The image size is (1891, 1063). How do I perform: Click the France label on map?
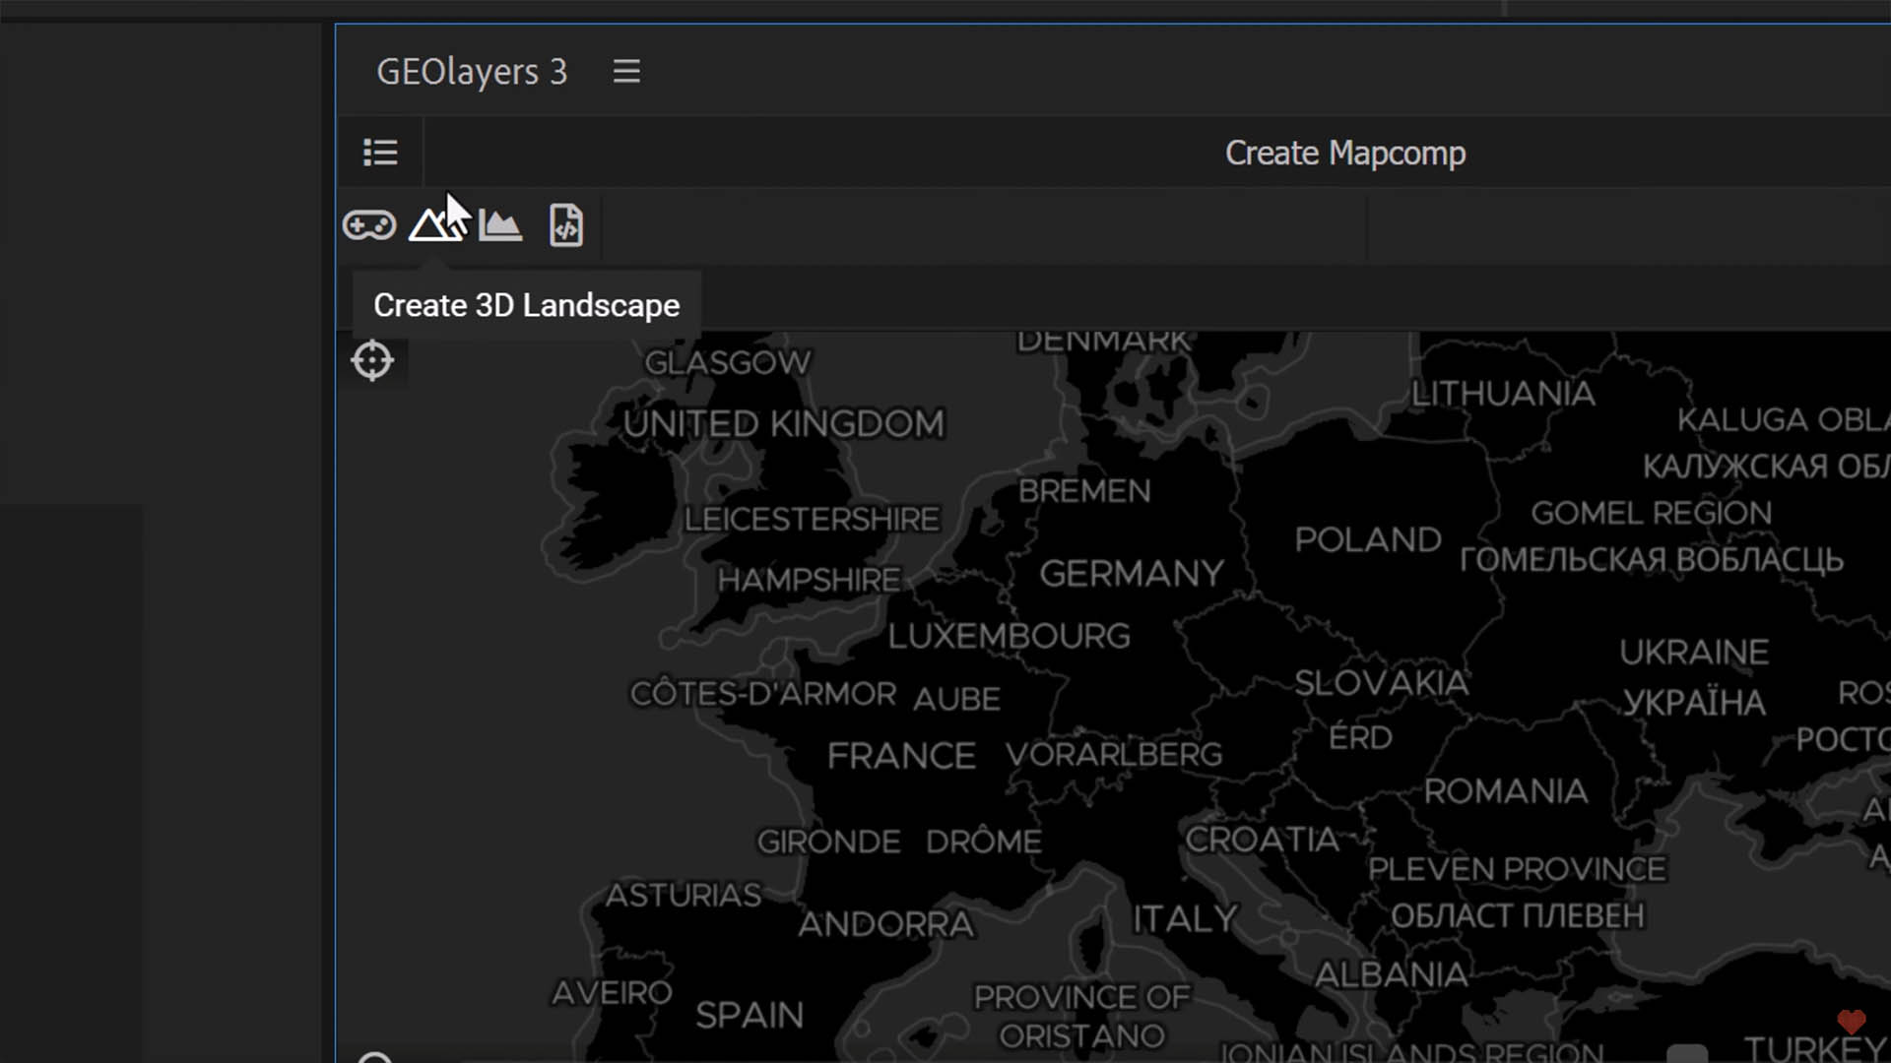(x=901, y=756)
